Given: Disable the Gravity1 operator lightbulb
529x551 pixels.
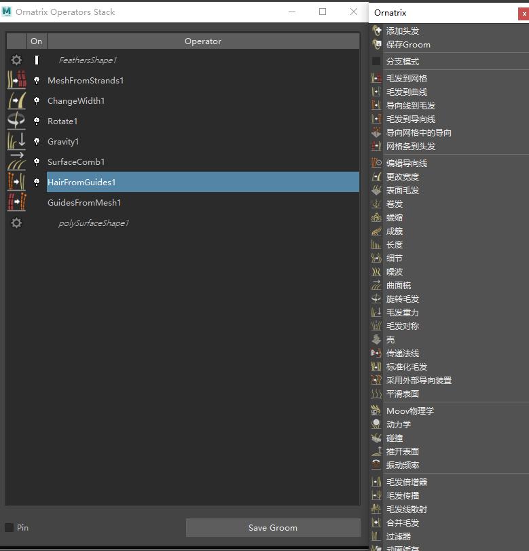Looking at the screenshot, I should [x=37, y=142].
